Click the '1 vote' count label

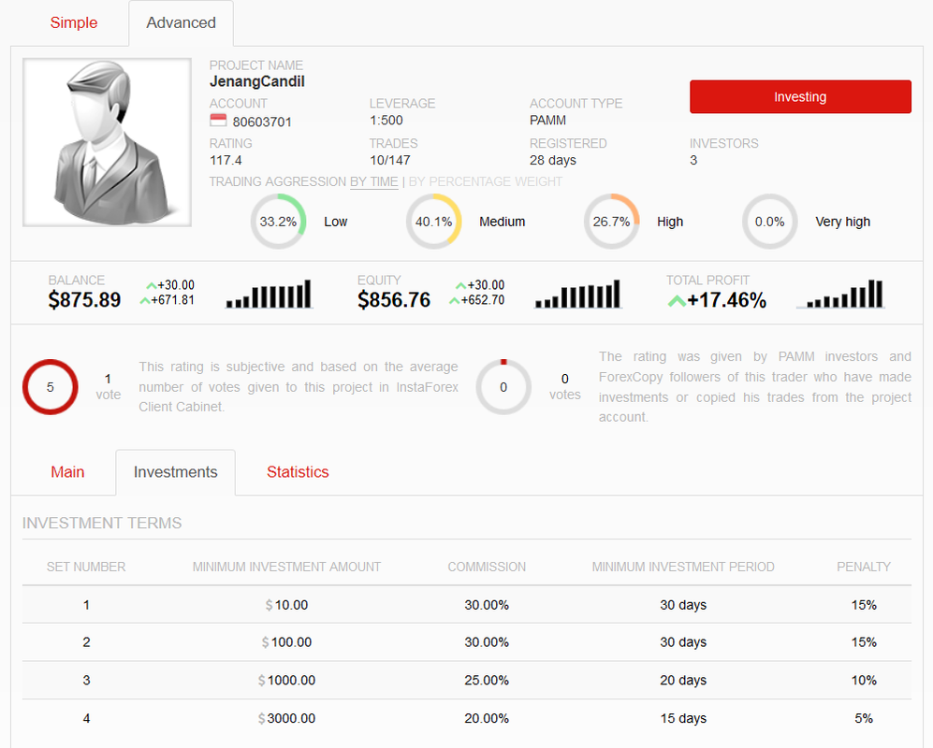109,387
